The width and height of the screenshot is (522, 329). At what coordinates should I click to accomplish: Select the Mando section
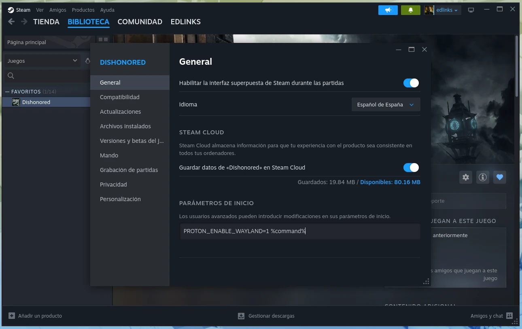click(x=130, y=155)
